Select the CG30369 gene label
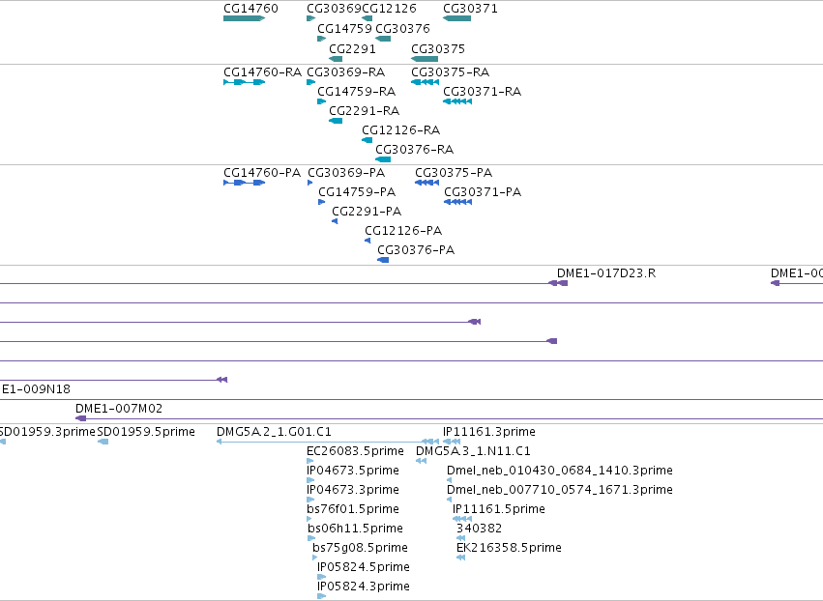Screen dimensions: 823x601 point(334,9)
